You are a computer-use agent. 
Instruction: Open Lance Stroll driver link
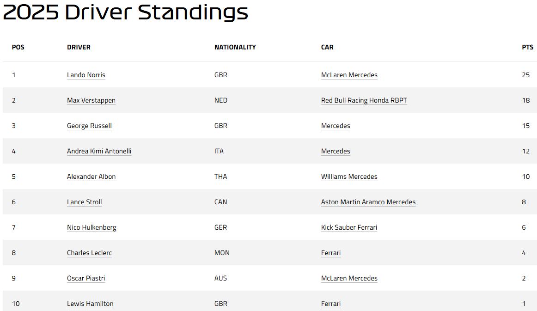click(x=84, y=202)
